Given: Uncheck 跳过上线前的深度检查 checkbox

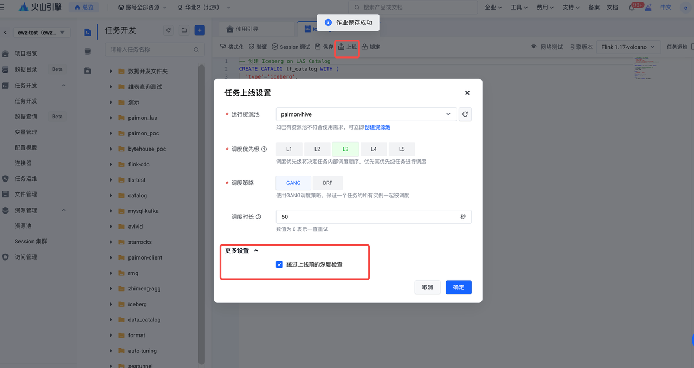Looking at the screenshot, I should (x=279, y=264).
